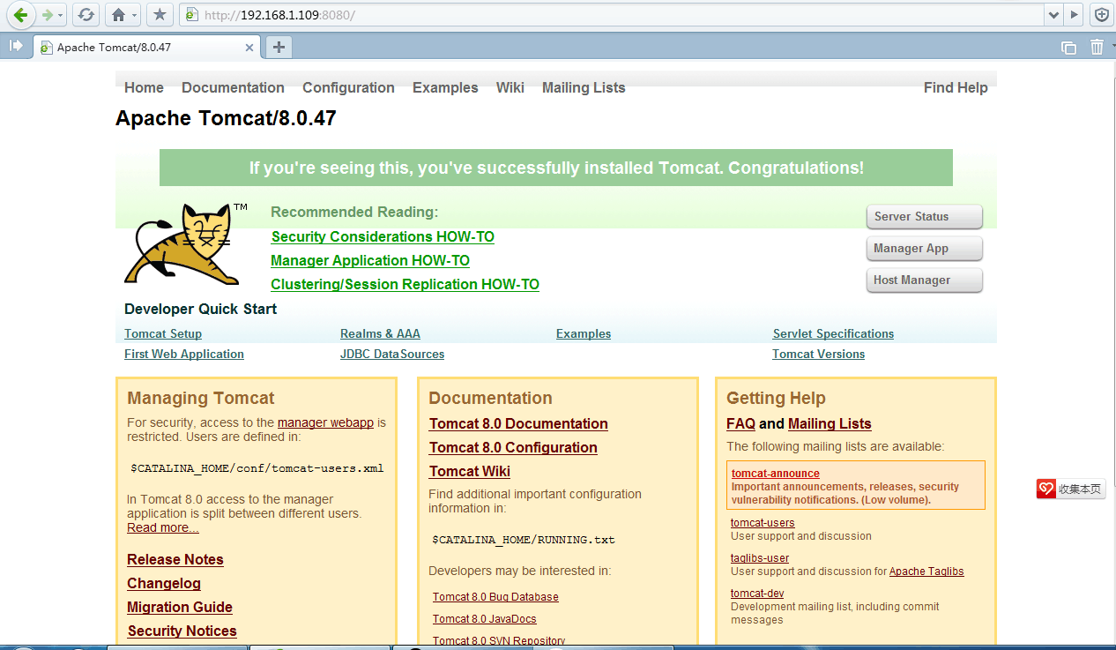Close the Apache Tomcat/8.0.47 tab
Viewport: 1116px width, 650px height.
249,48
